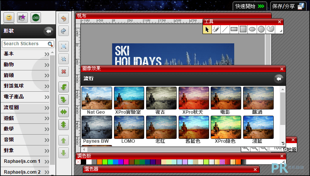This screenshot has width=310, height=176.
Task: Apply the 舊藍色 effect thumbnail
Action: (194, 127)
